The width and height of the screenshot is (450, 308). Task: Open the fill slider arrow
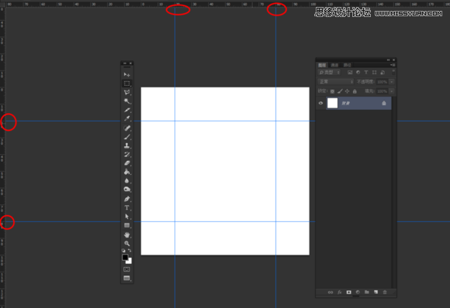(x=392, y=91)
